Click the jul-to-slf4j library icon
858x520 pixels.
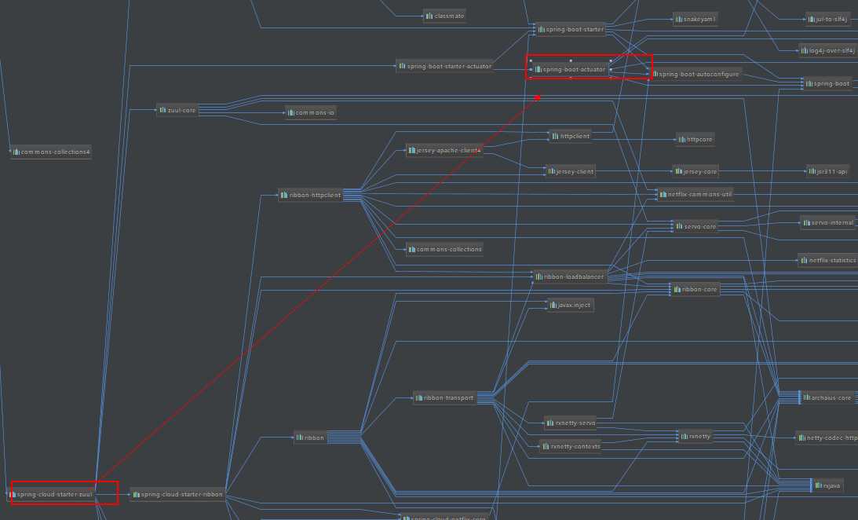[x=811, y=19]
